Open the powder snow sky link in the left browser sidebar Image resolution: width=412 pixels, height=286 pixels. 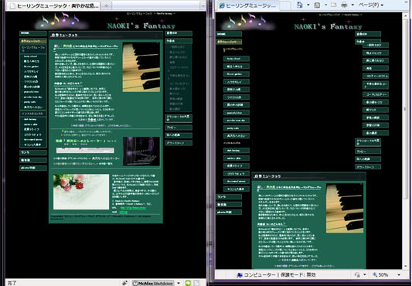click(32, 97)
